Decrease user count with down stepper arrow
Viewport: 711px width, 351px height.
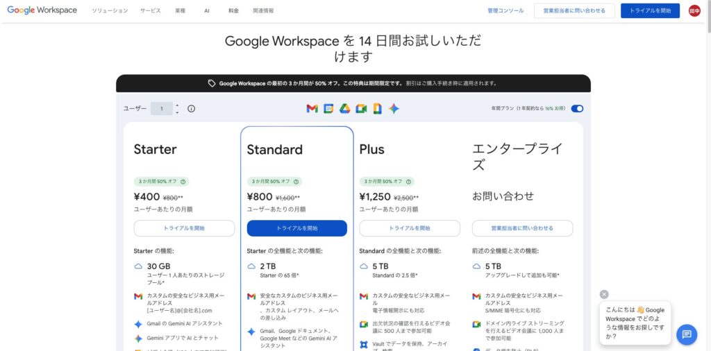point(177,112)
